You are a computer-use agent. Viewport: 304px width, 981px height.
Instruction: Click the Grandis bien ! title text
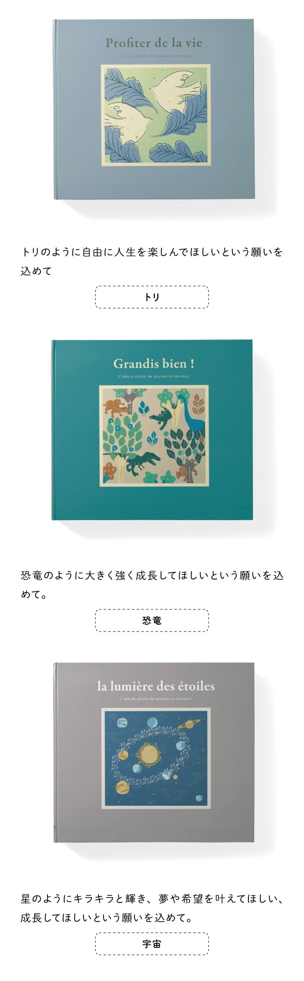tap(153, 364)
